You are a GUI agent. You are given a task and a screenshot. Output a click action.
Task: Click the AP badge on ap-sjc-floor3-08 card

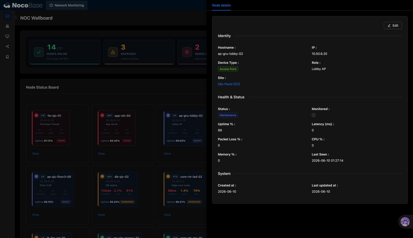[43, 177]
